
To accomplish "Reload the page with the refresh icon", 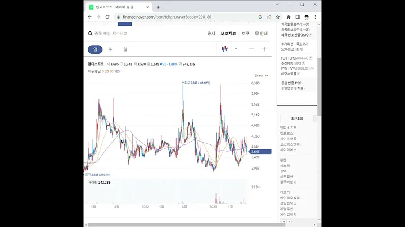I will 107,17.
